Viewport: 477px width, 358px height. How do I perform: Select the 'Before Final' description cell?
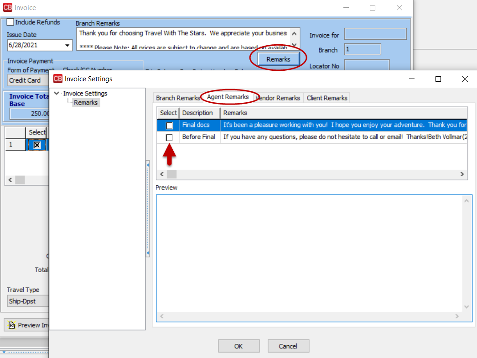tap(200, 137)
